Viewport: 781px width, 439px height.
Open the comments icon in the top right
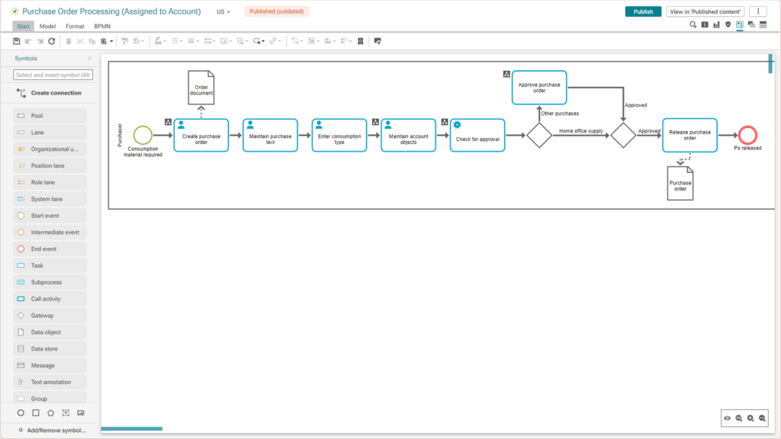tap(751, 25)
